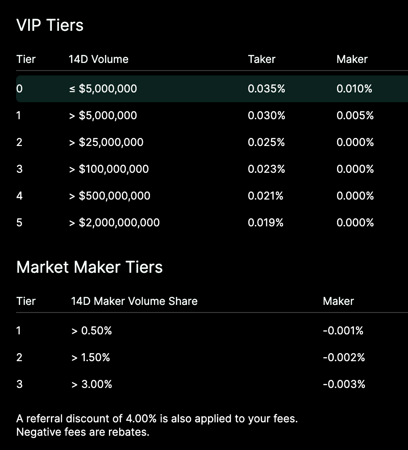Select the > 1.50% maker volume share
The height and width of the screenshot is (450, 408).
(91, 358)
